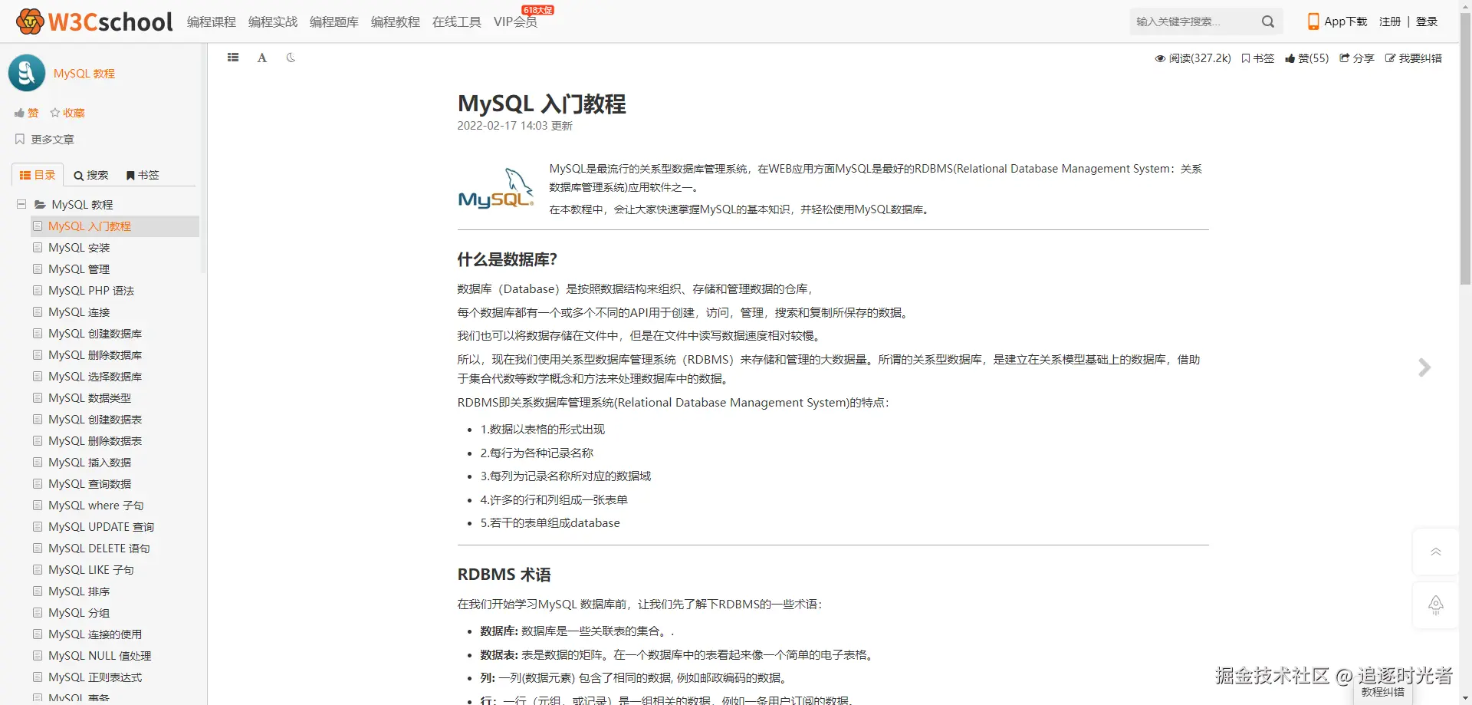Click the back-to-top double chevron button
Image resolution: width=1472 pixels, height=705 pixels.
tap(1436, 552)
